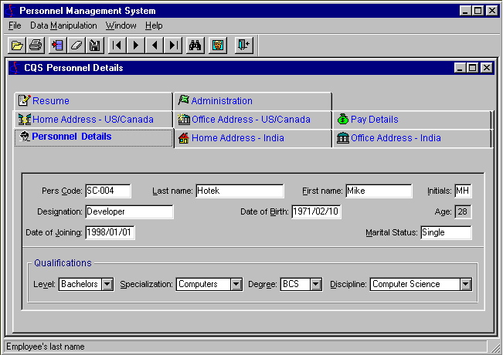Go to the last record
503x355 pixels.
[173, 46]
